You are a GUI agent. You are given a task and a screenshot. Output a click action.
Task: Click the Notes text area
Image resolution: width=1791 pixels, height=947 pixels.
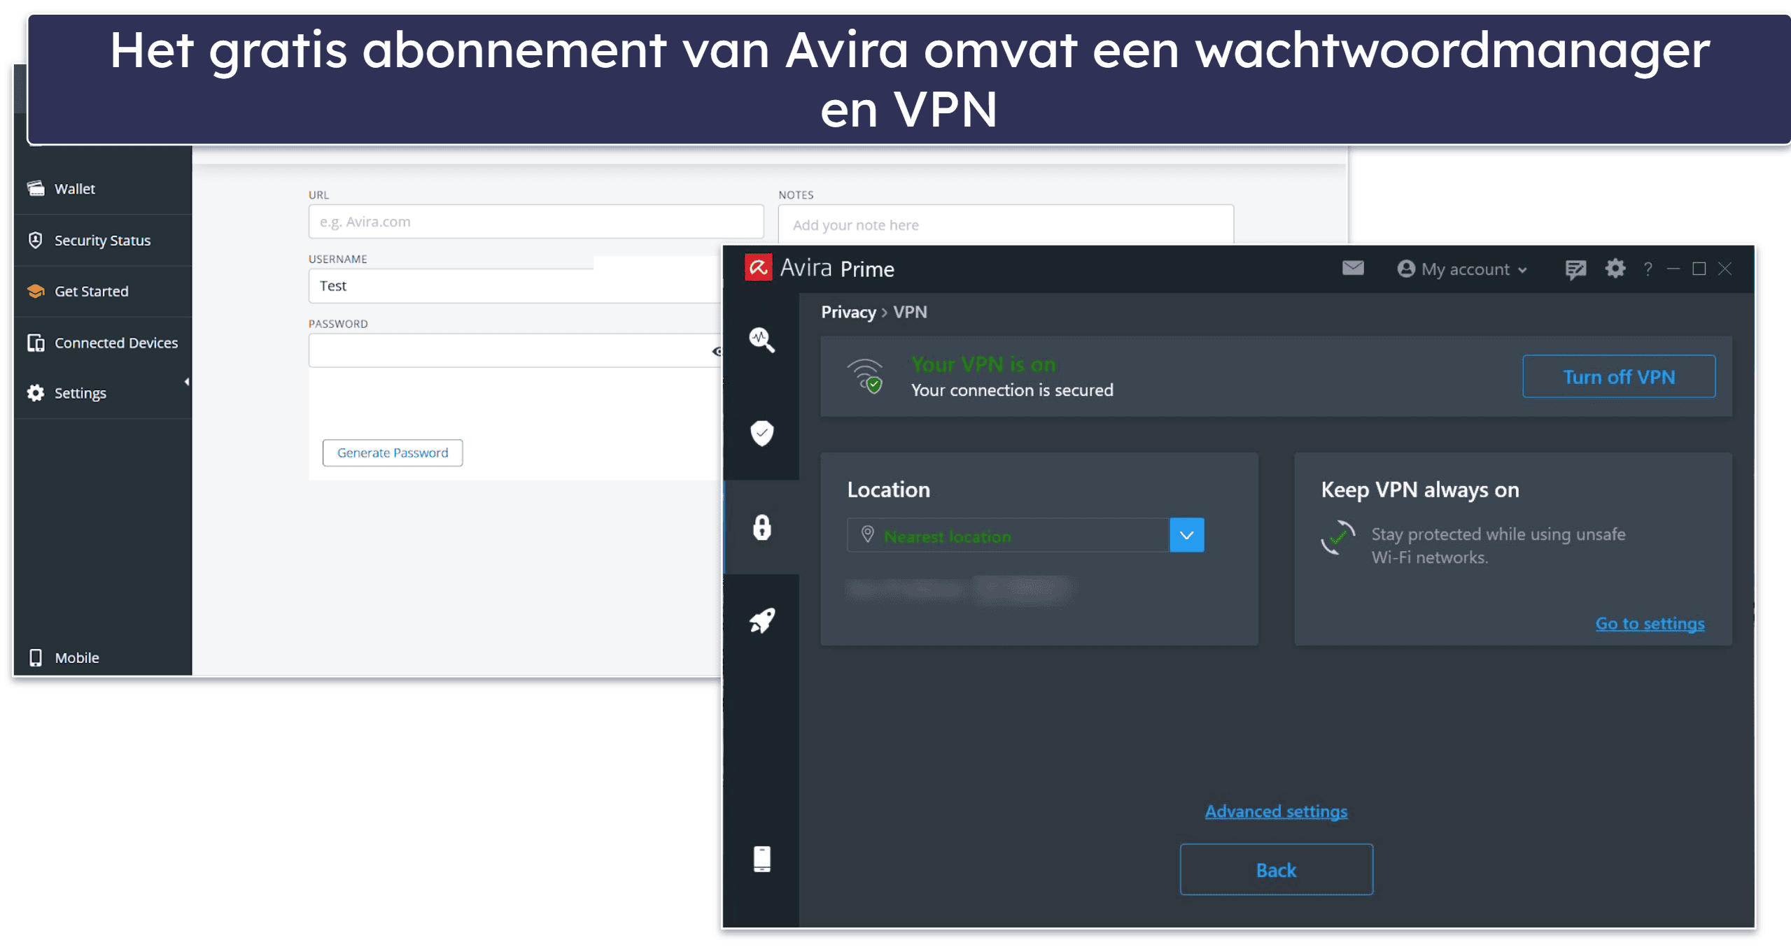1006,225
